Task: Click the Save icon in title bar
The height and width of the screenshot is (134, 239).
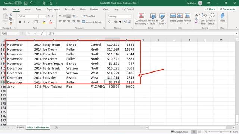Action: [x=26, y=3]
